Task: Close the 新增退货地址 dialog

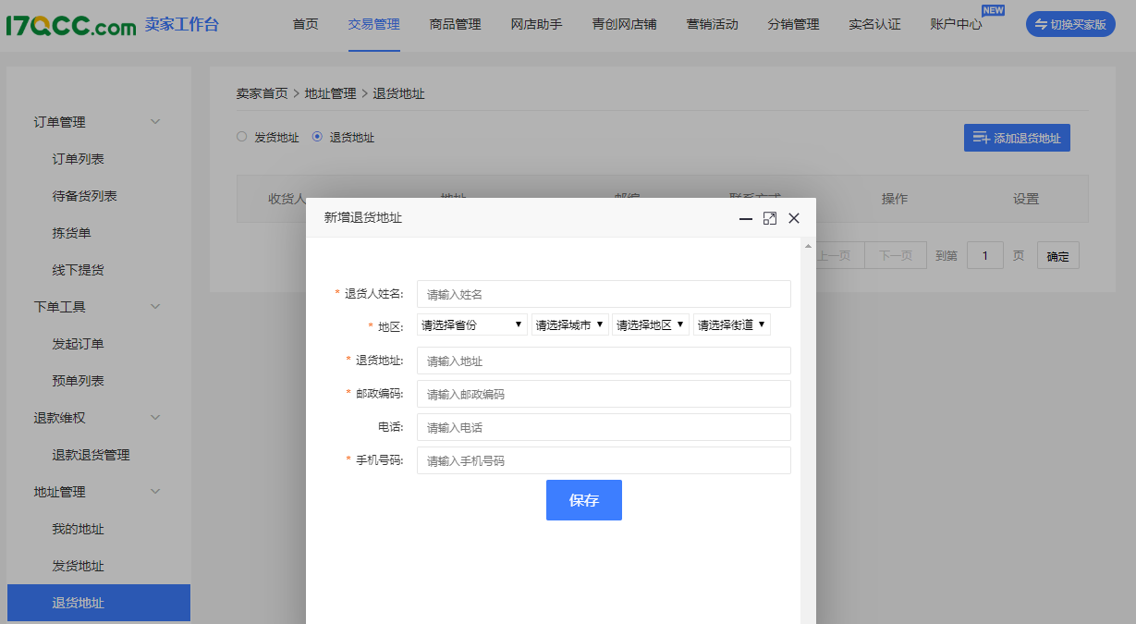Action: (x=794, y=218)
